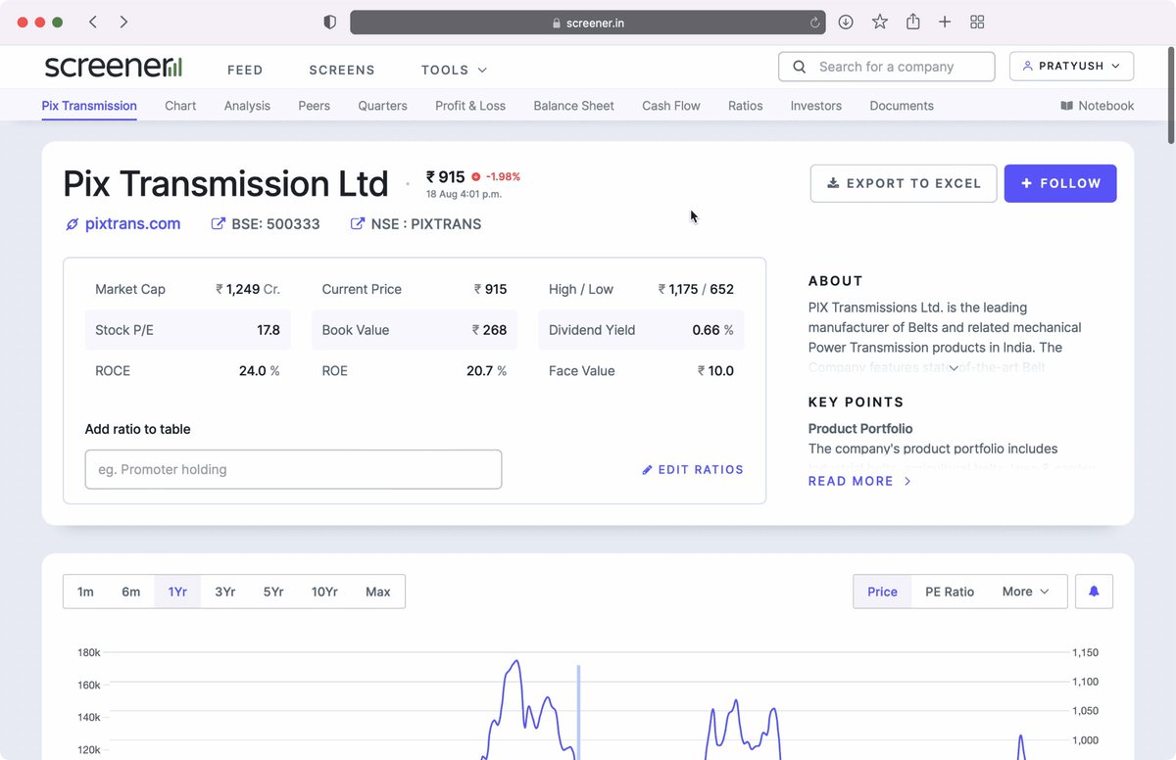1176x760 pixels.
Task: Expand the About text chevron
Action: (x=954, y=368)
